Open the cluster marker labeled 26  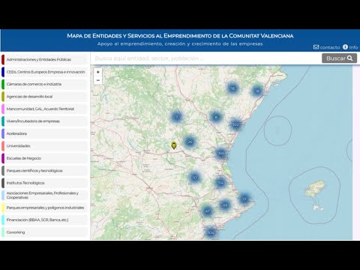click(x=190, y=142)
